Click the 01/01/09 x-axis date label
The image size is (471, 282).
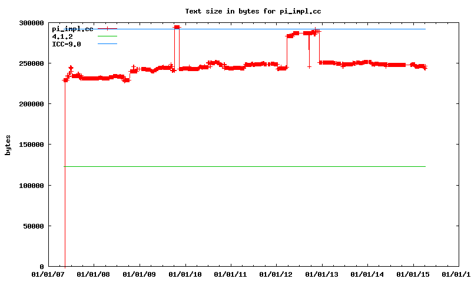140,274
